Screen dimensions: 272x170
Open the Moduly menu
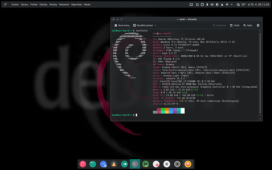click(x=53, y=4)
